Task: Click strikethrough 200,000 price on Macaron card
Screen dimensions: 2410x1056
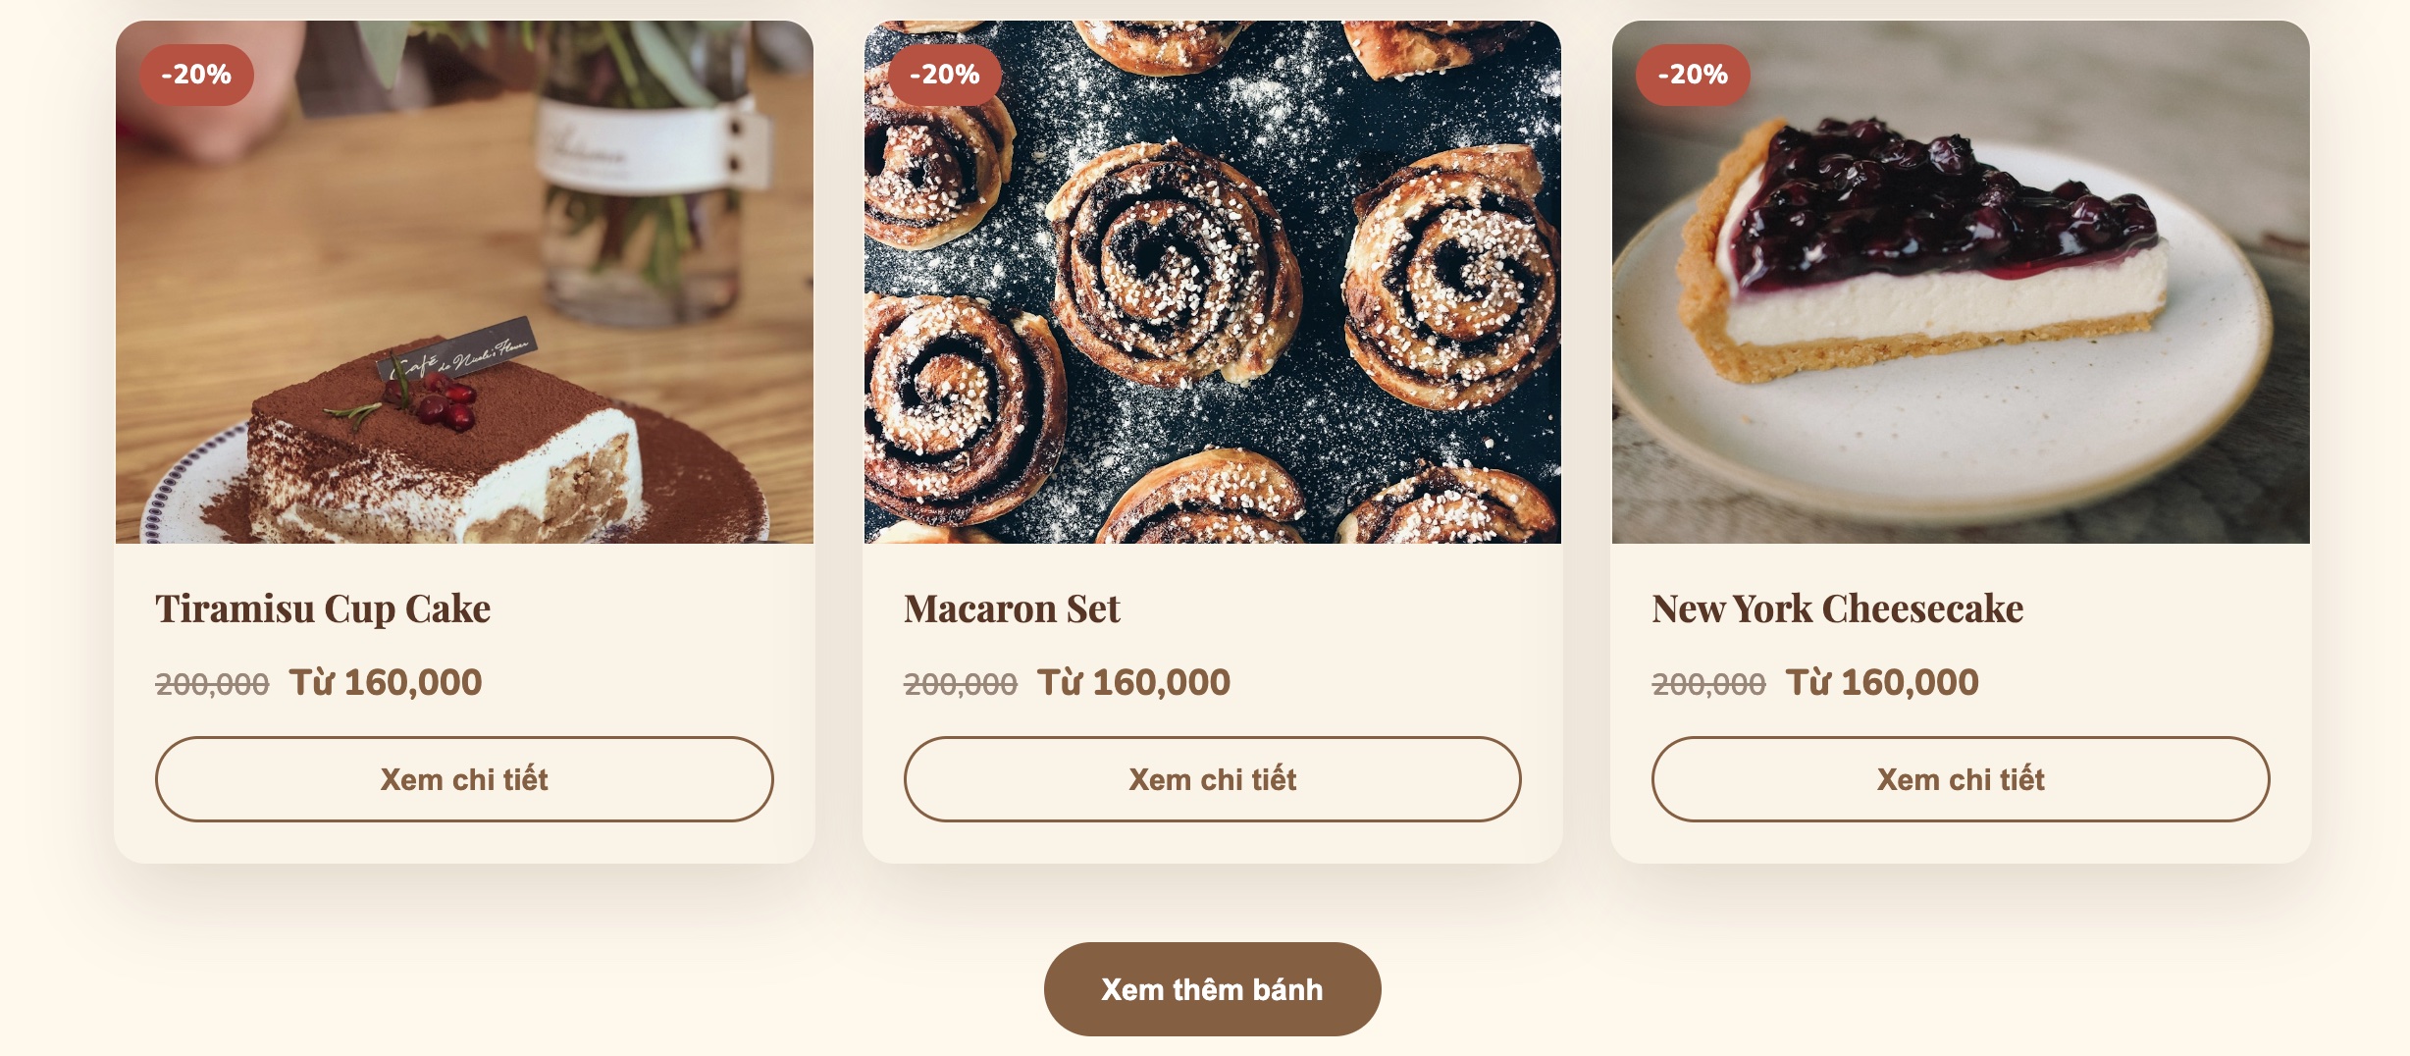Action: pos(961,684)
